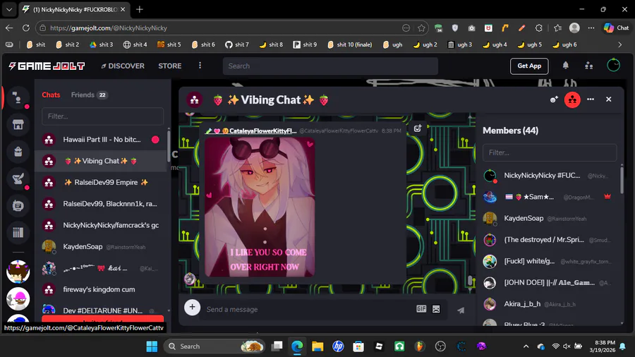This screenshot has width=635, height=357.
Task: Open the store icon in left sidebar
Action: point(18,125)
